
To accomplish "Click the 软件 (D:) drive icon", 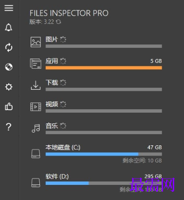I will pyautogui.click(x=36, y=182).
